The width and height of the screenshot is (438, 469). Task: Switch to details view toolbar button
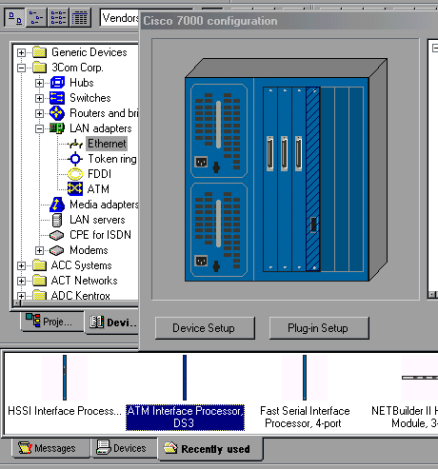tap(80, 18)
